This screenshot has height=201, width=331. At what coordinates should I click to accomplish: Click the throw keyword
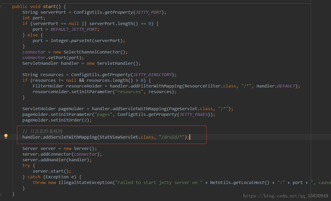coord(39,182)
